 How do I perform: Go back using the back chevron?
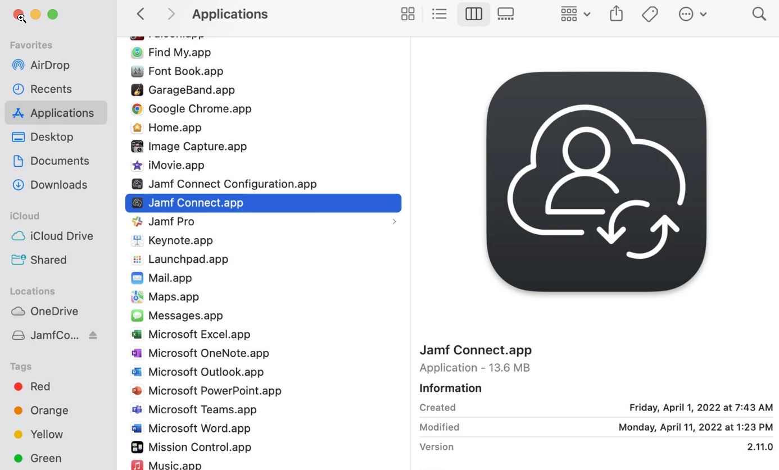[141, 14]
